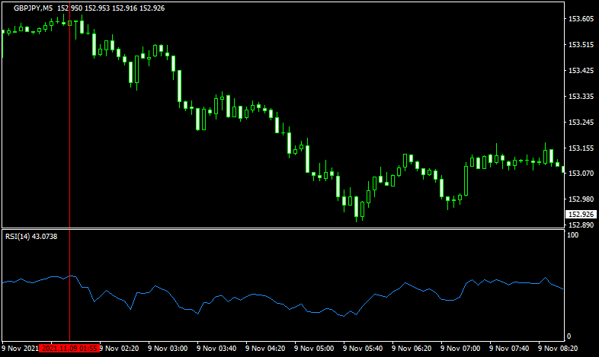The height and width of the screenshot is (357, 599).
Task: Click the 153.070 price scale label
Action: tap(581, 173)
